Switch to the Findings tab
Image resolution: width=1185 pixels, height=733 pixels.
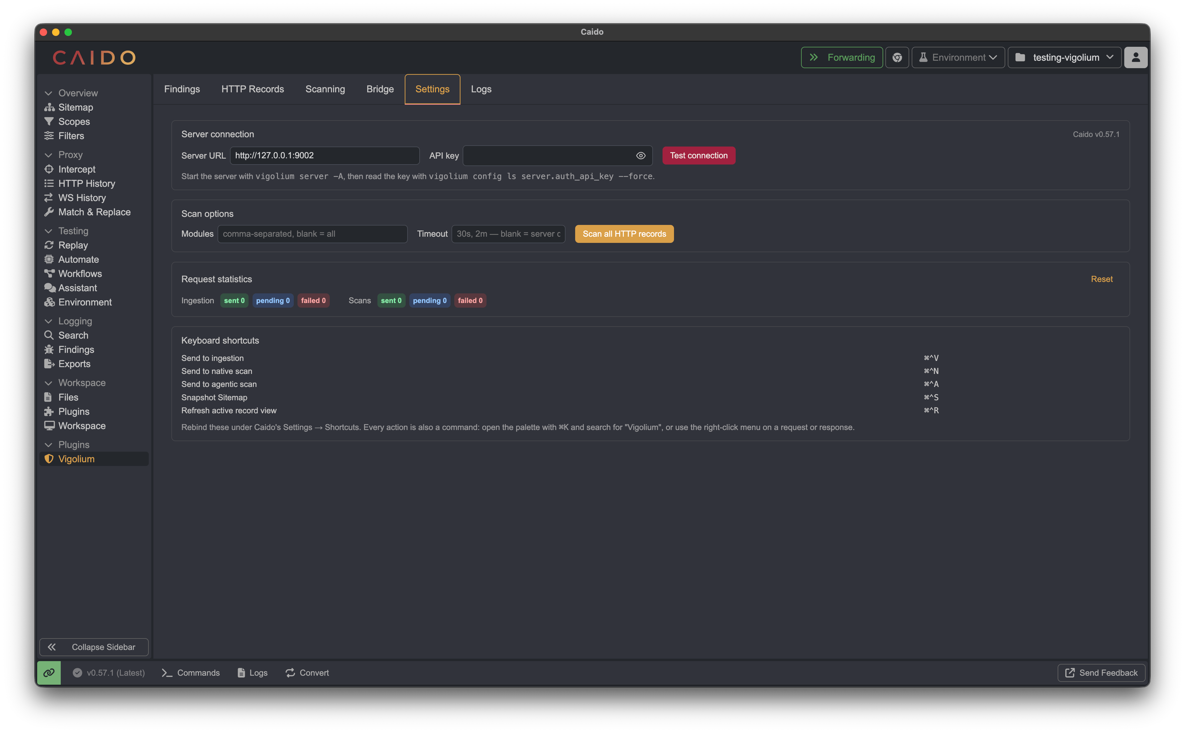point(182,89)
